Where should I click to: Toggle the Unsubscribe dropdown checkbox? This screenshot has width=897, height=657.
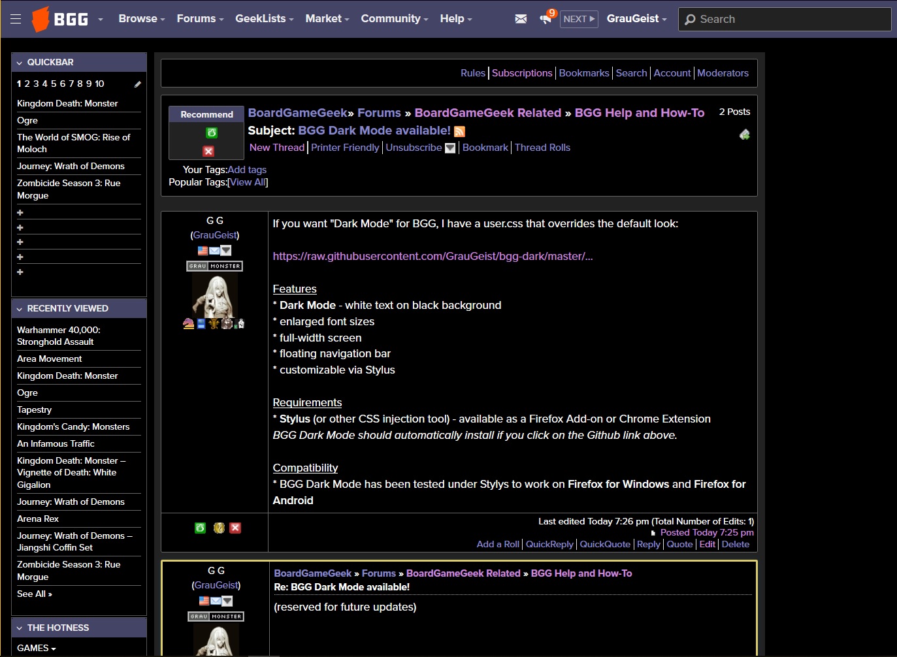(x=449, y=148)
